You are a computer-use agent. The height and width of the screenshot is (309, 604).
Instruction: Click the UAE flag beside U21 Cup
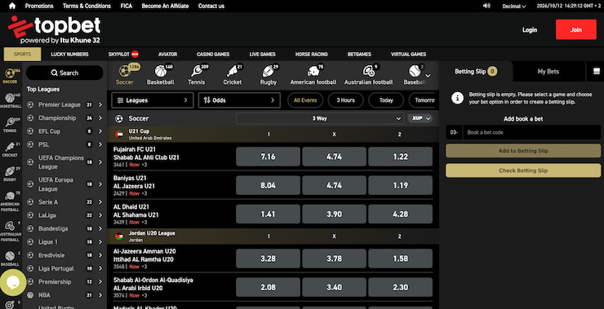pyautogui.click(x=119, y=135)
